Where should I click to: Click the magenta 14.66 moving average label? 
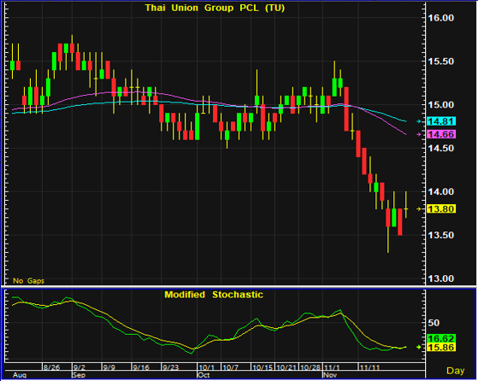pyautogui.click(x=441, y=134)
